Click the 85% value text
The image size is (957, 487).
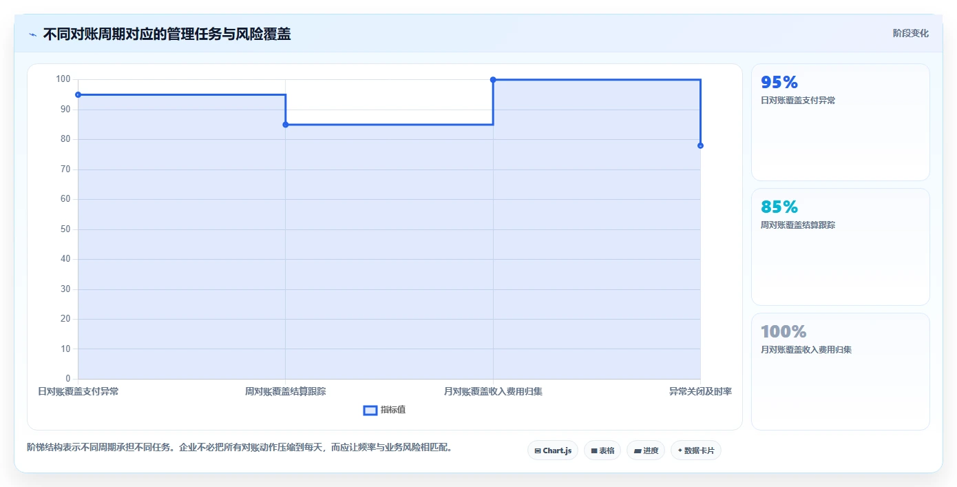[x=779, y=207]
